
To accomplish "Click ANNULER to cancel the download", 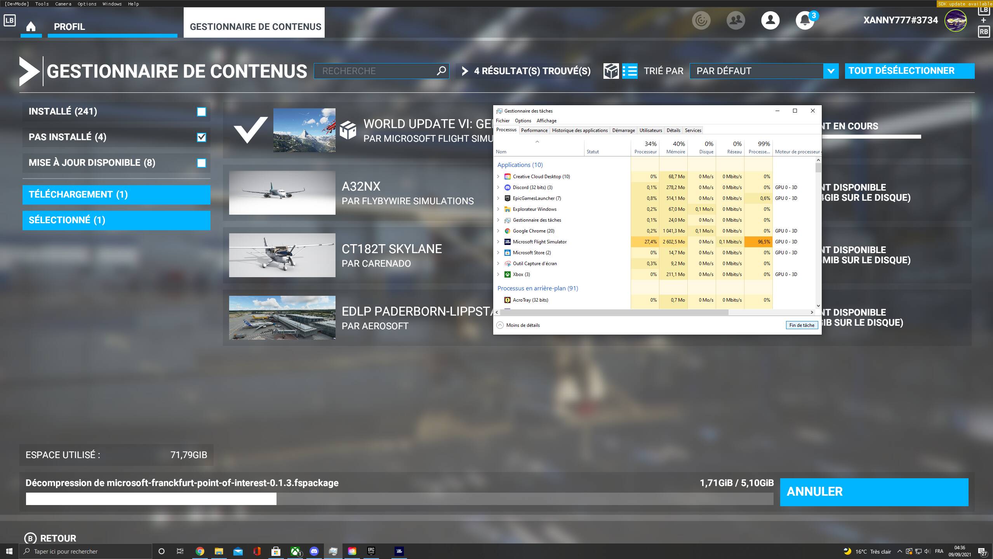I will pyautogui.click(x=874, y=492).
